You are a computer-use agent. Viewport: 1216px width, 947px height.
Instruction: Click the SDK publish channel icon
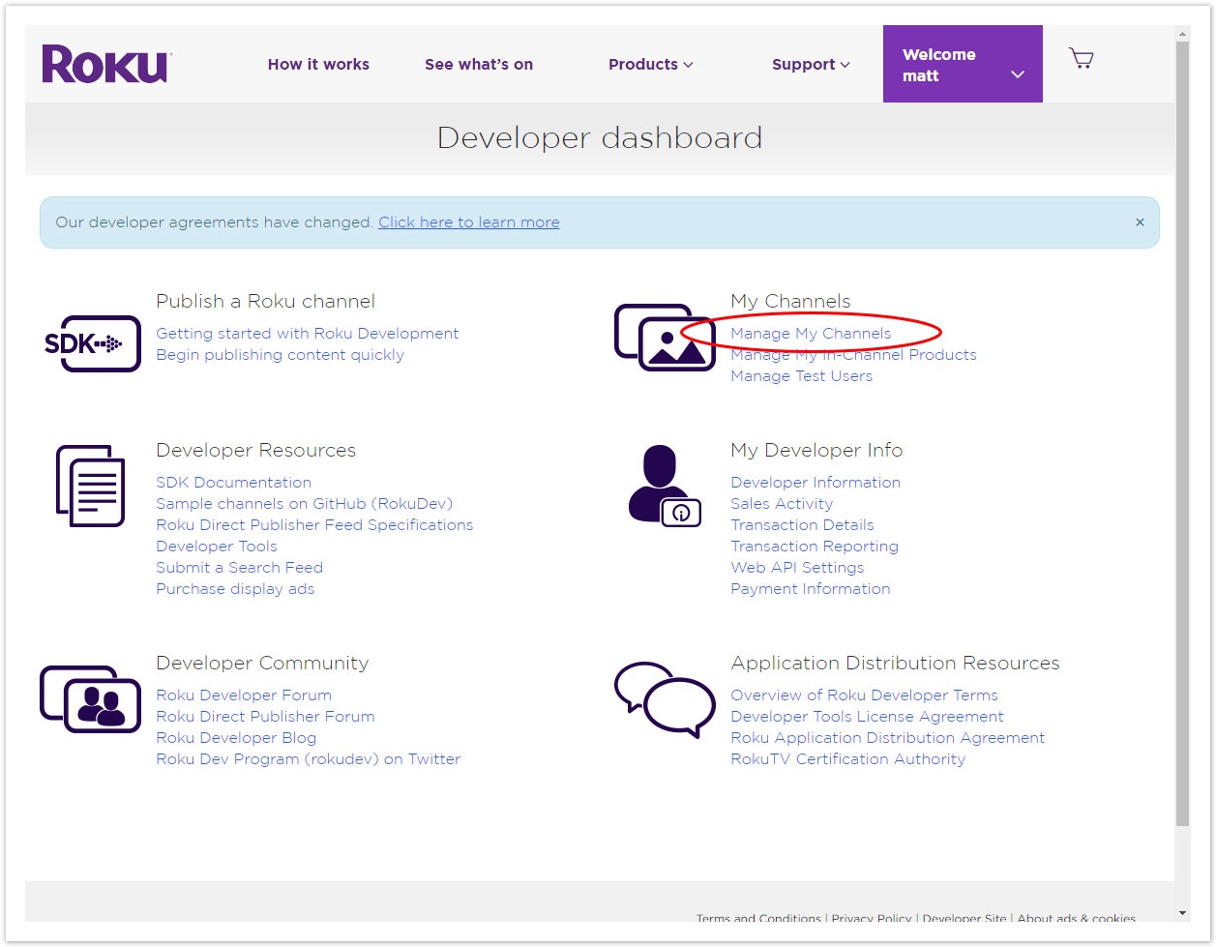tap(93, 343)
